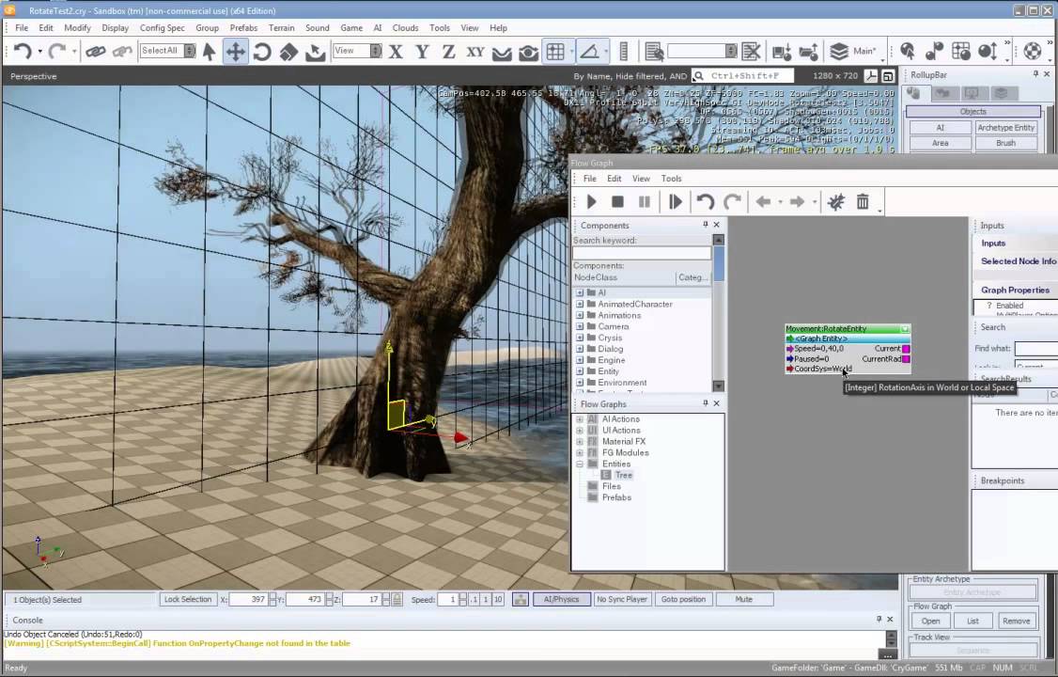The image size is (1058, 677).
Task: Lock movement to the XY plane
Action: pyautogui.click(x=475, y=52)
